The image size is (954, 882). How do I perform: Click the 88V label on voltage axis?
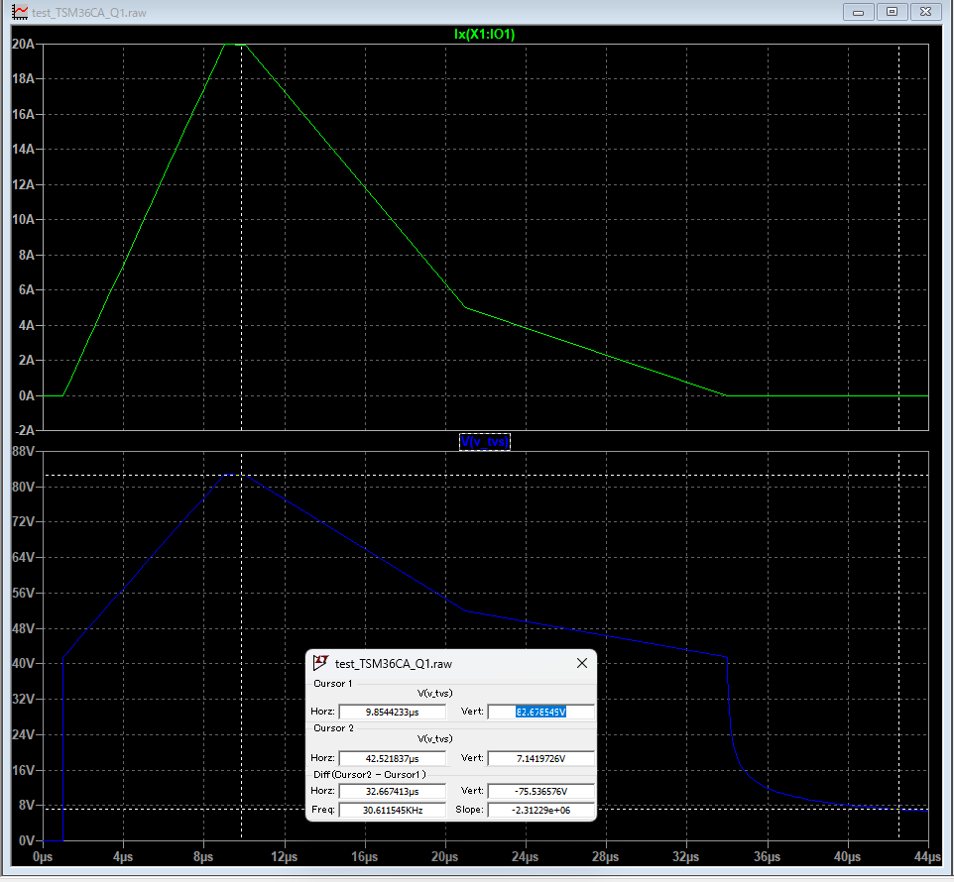[23, 452]
